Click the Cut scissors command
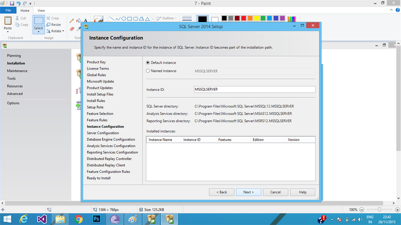 coord(20,18)
